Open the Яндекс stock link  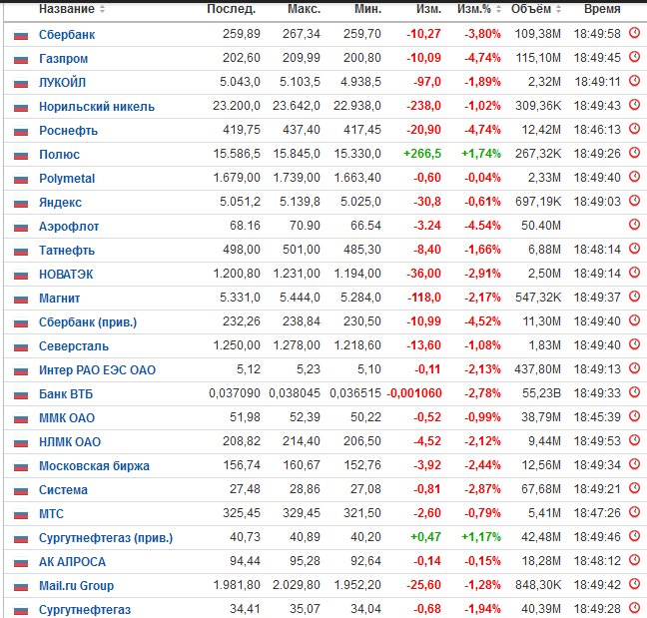tap(60, 202)
